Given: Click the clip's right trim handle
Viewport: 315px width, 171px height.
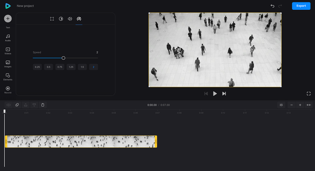Looking at the screenshot, I should pos(156,142).
